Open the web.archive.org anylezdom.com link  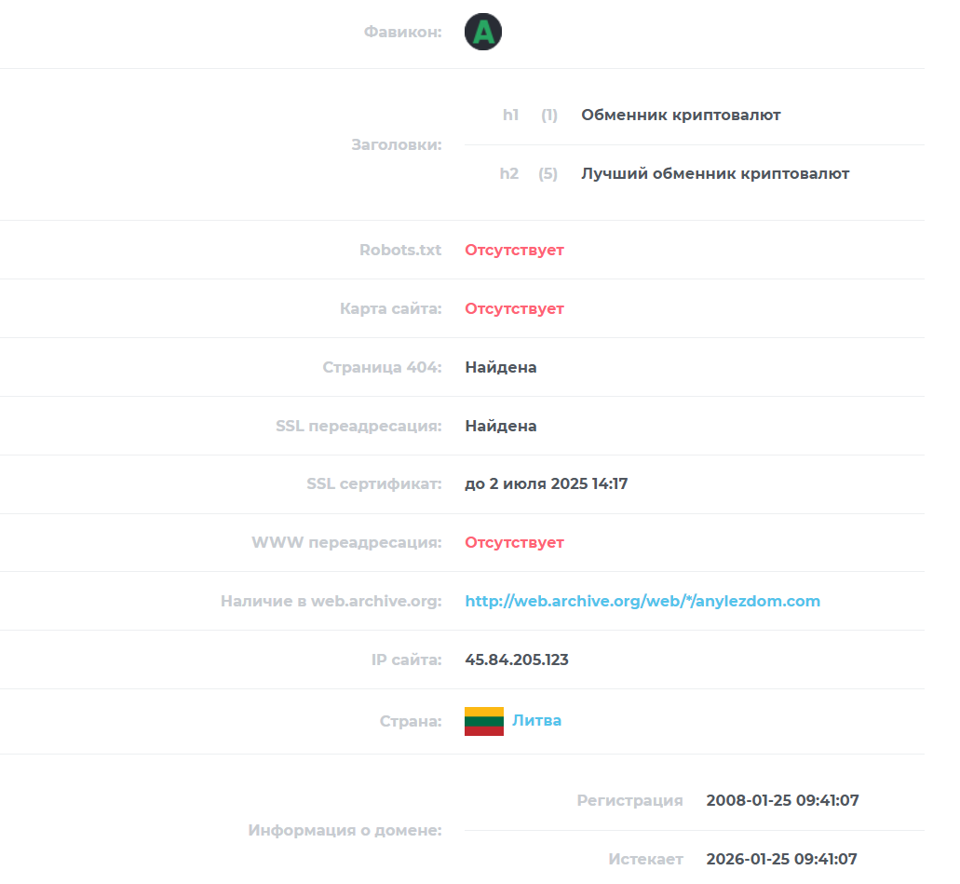click(x=642, y=601)
